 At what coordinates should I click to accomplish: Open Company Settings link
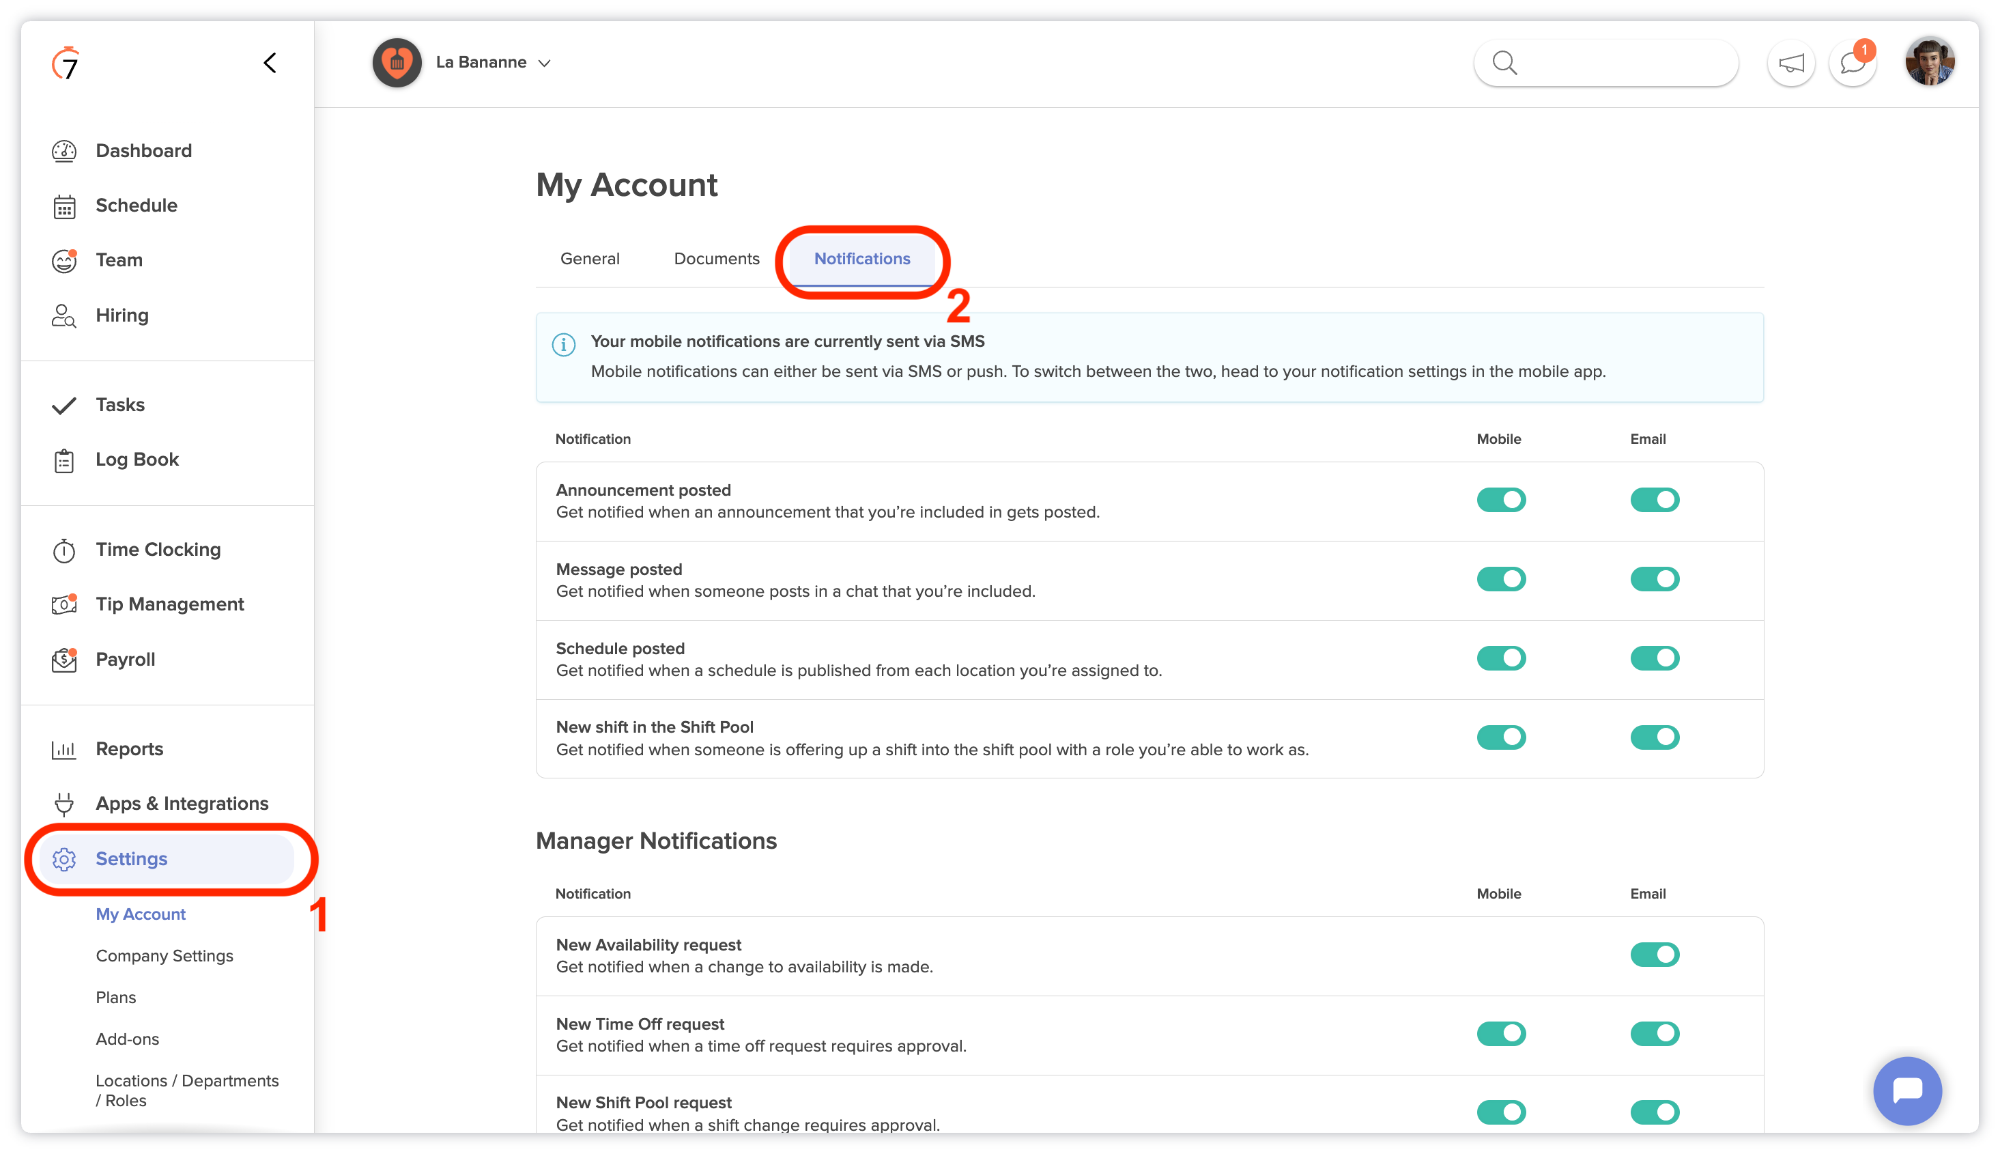[x=164, y=956]
